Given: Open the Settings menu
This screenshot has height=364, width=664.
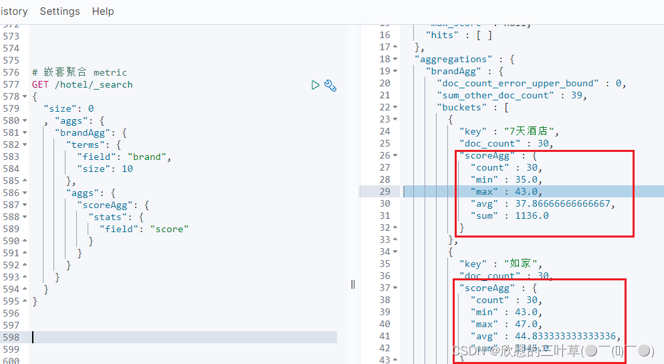Looking at the screenshot, I should [60, 11].
